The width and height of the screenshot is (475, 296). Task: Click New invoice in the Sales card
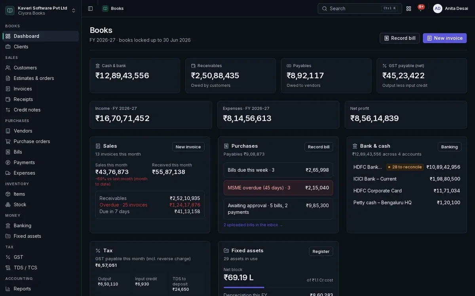click(x=188, y=147)
